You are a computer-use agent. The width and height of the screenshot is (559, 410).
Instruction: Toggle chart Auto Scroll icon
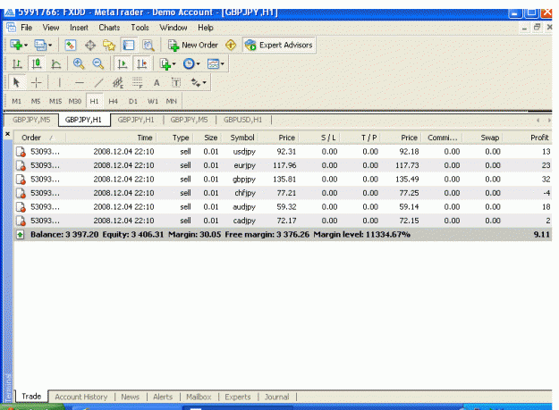123,64
